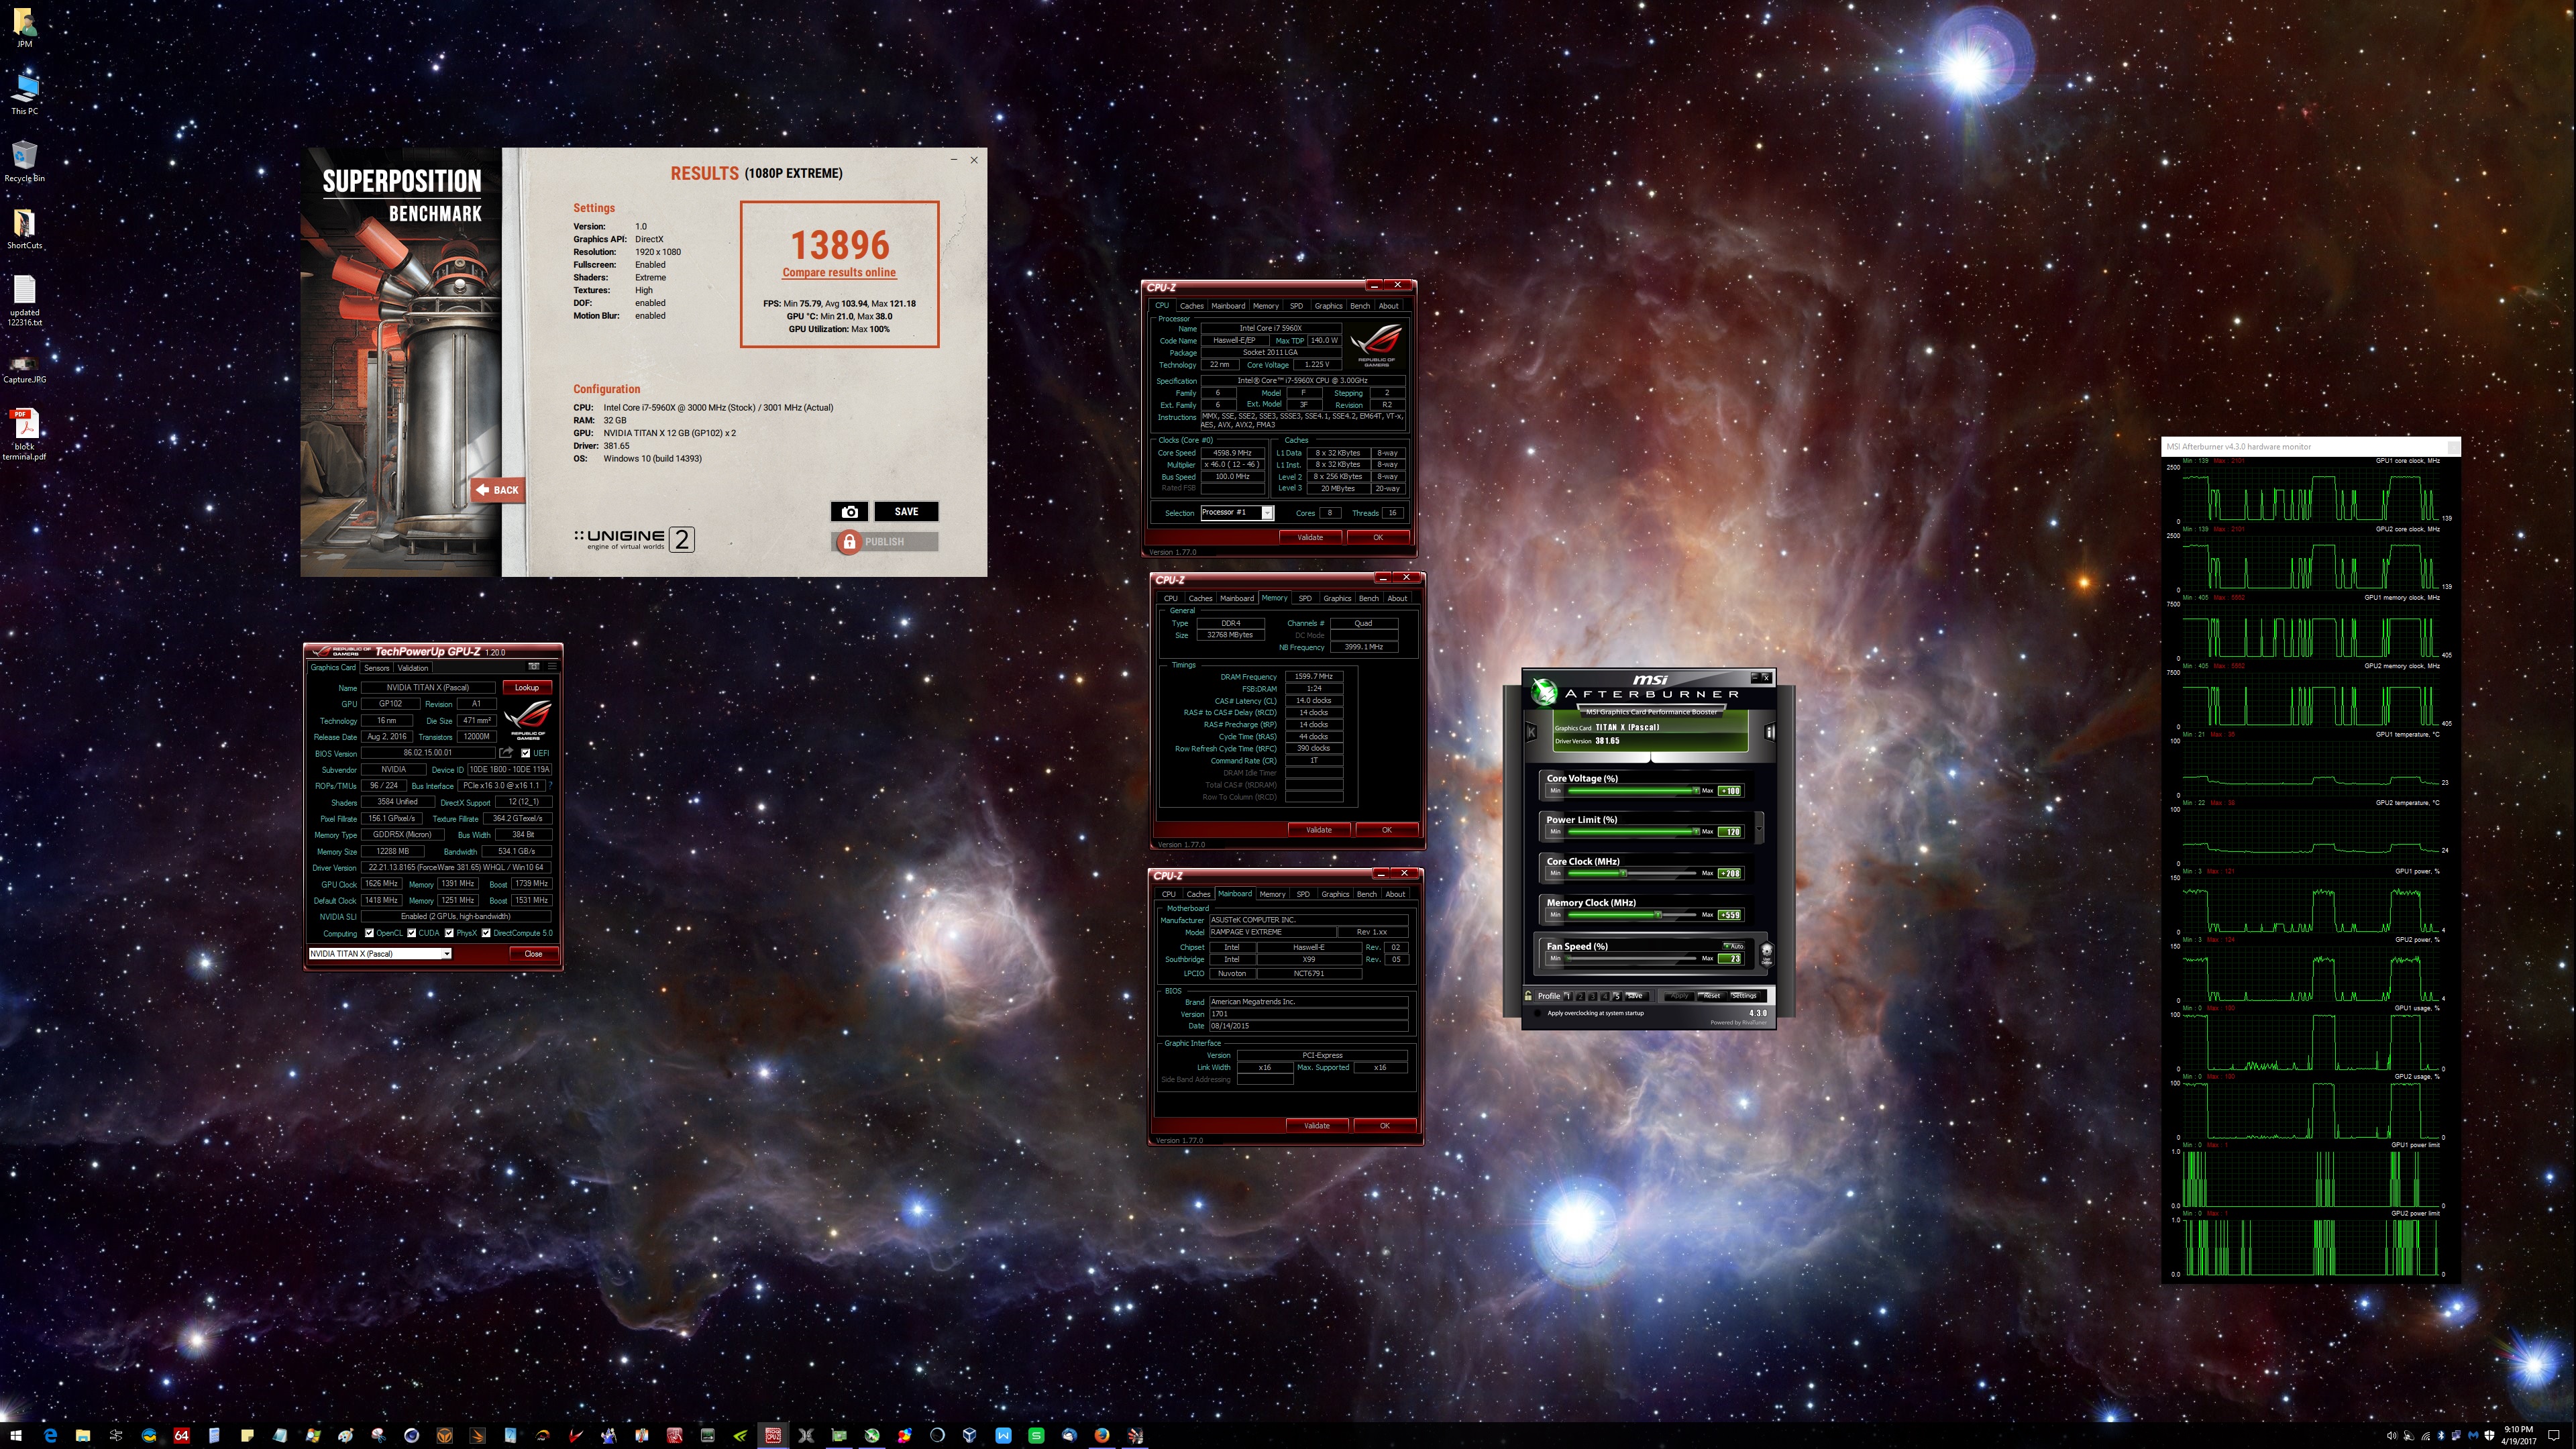The width and height of the screenshot is (2576, 1449).
Task: Open the Windows Start menu
Action: click(16, 1436)
